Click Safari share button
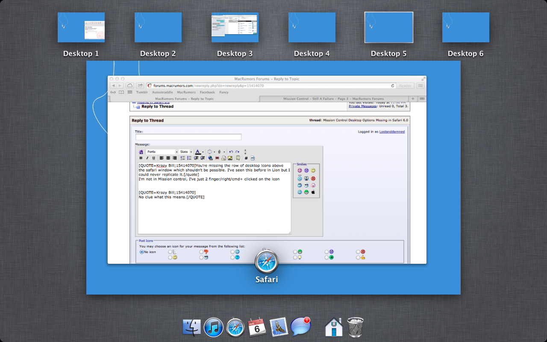The image size is (547, 342). tap(140, 85)
